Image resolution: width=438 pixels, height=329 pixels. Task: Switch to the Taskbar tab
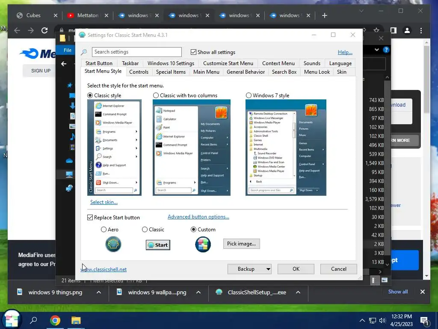[130, 63]
